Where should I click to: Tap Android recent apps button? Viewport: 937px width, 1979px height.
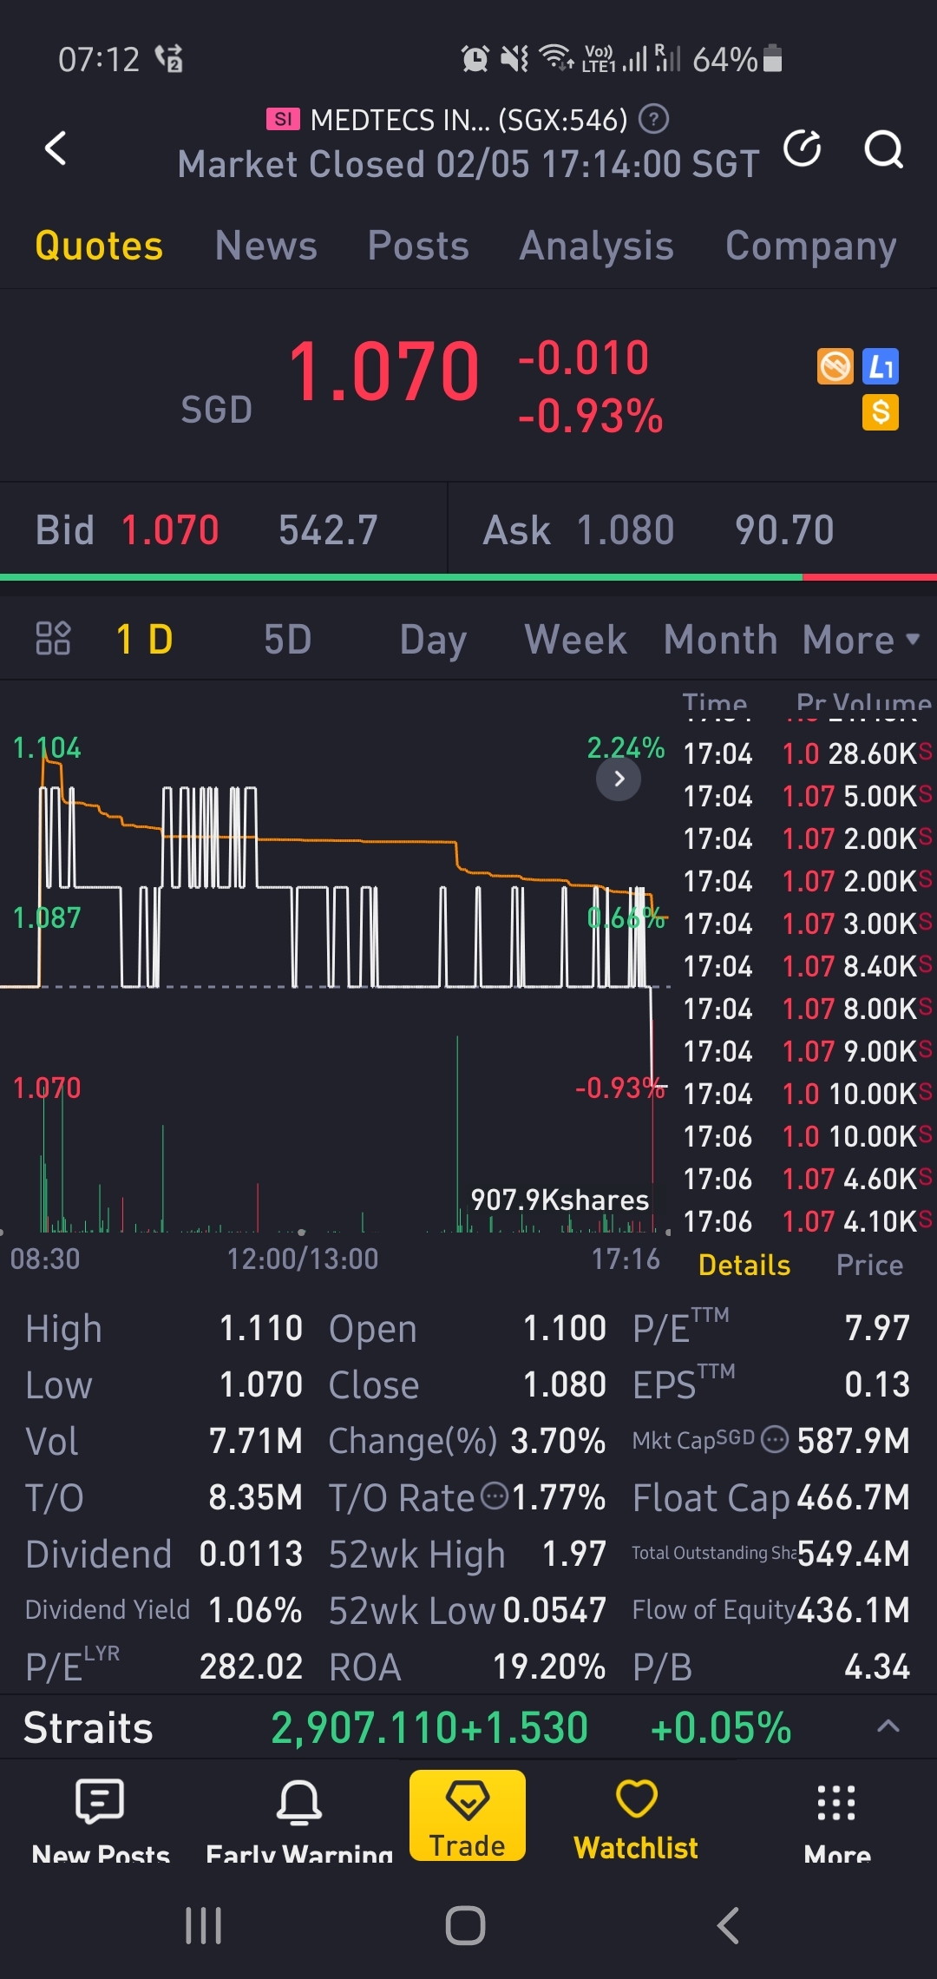tap(204, 1926)
